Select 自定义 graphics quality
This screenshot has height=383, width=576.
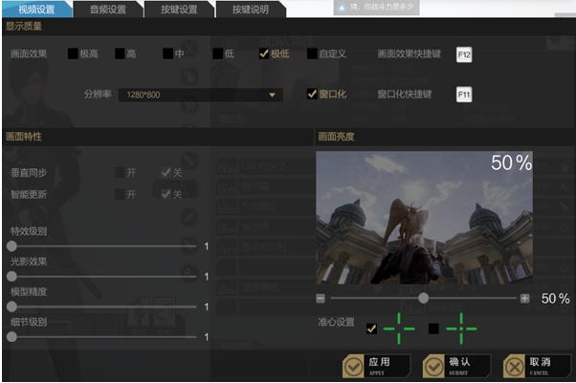click(x=312, y=53)
